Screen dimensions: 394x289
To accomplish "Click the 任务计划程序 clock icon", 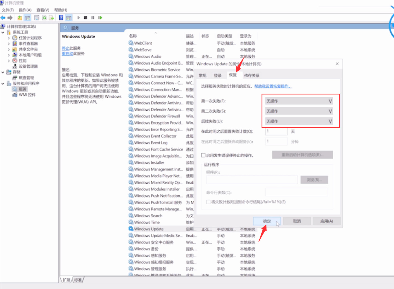I will click(x=15, y=38).
